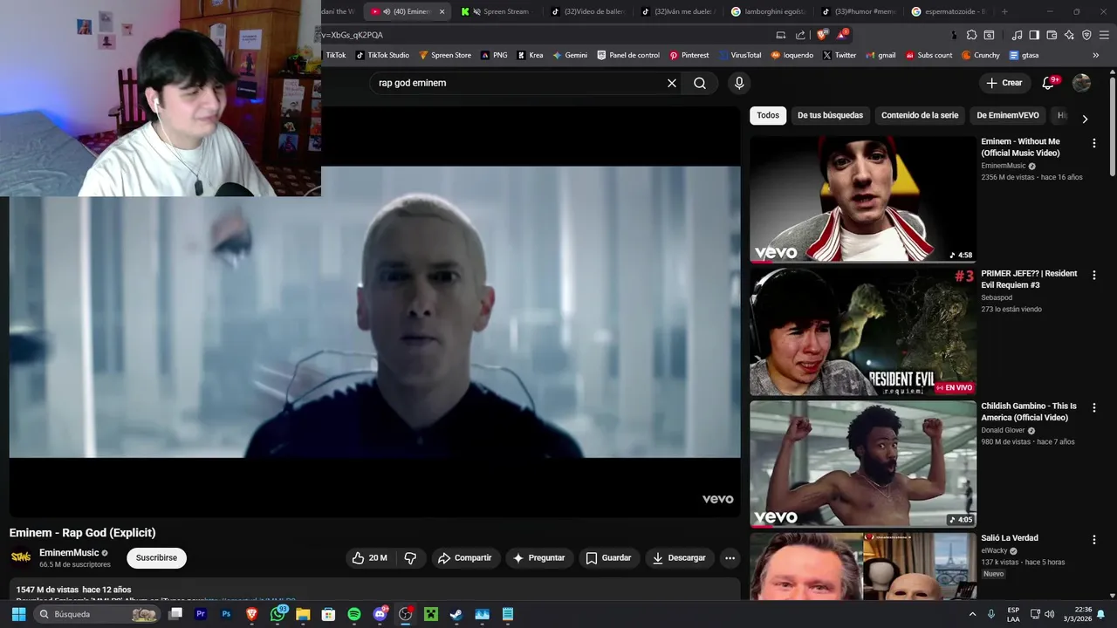Viewport: 1117px width, 628px height.
Task: Open the browser extensions puzzle icon
Action: [971, 35]
